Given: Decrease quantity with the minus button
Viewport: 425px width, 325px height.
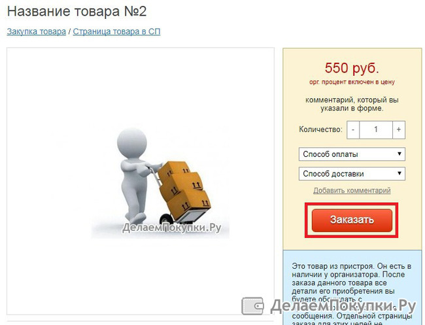Looking at the screenshot, I should pyautogui.click(x=353, y=130).
